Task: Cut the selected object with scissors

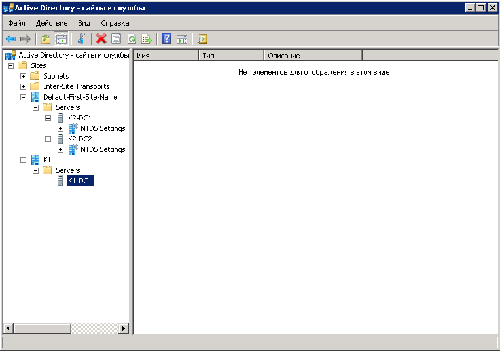Action: pyautogui.click(x=81, y=39)
